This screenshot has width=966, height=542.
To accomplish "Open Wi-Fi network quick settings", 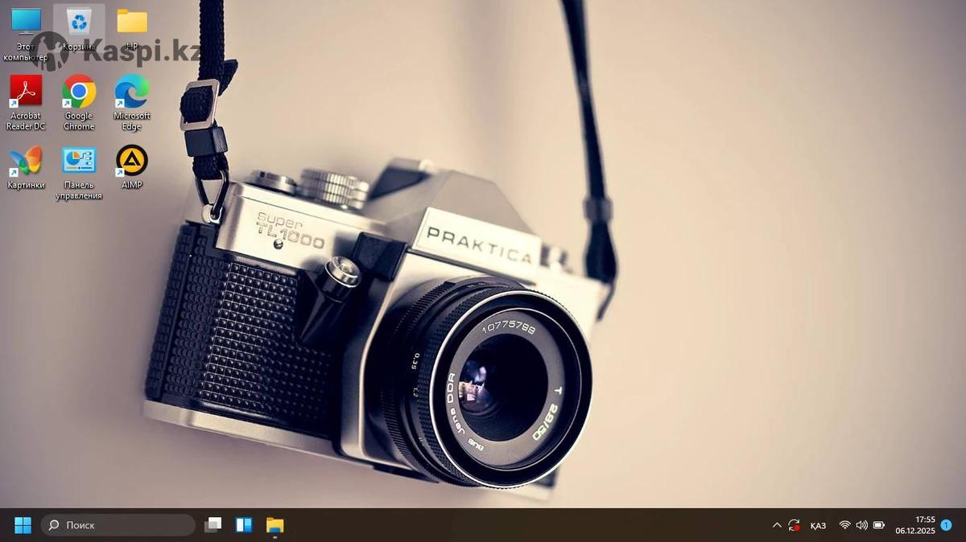I will (x=844, y=525).
